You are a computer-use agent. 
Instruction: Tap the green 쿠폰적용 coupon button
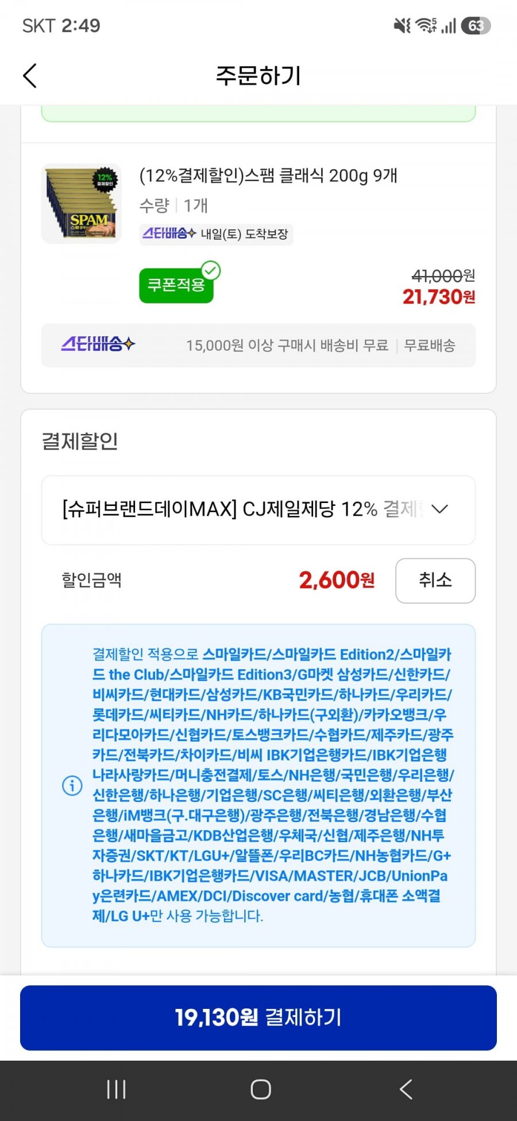click(x=176, y=285)
